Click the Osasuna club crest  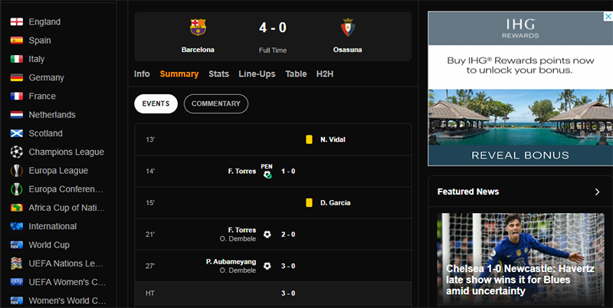coord(347,28)
